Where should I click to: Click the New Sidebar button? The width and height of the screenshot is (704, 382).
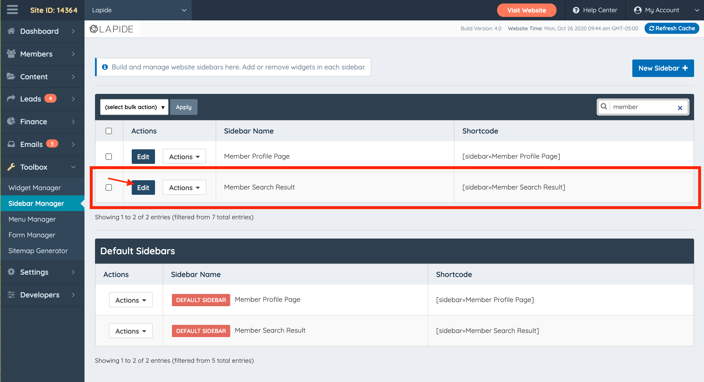click(x=663, y=68)
